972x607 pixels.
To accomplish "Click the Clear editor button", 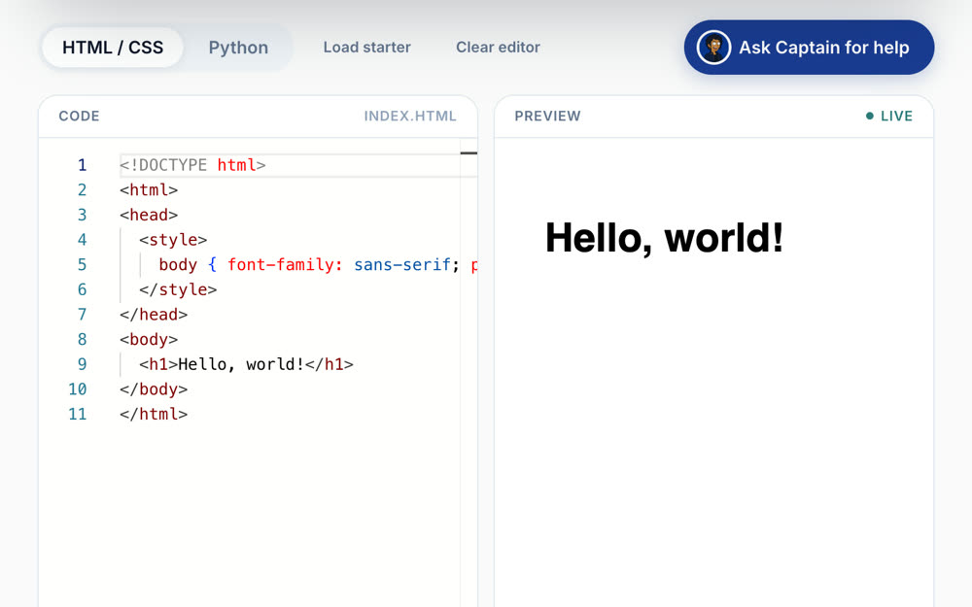I will point(498,47).
